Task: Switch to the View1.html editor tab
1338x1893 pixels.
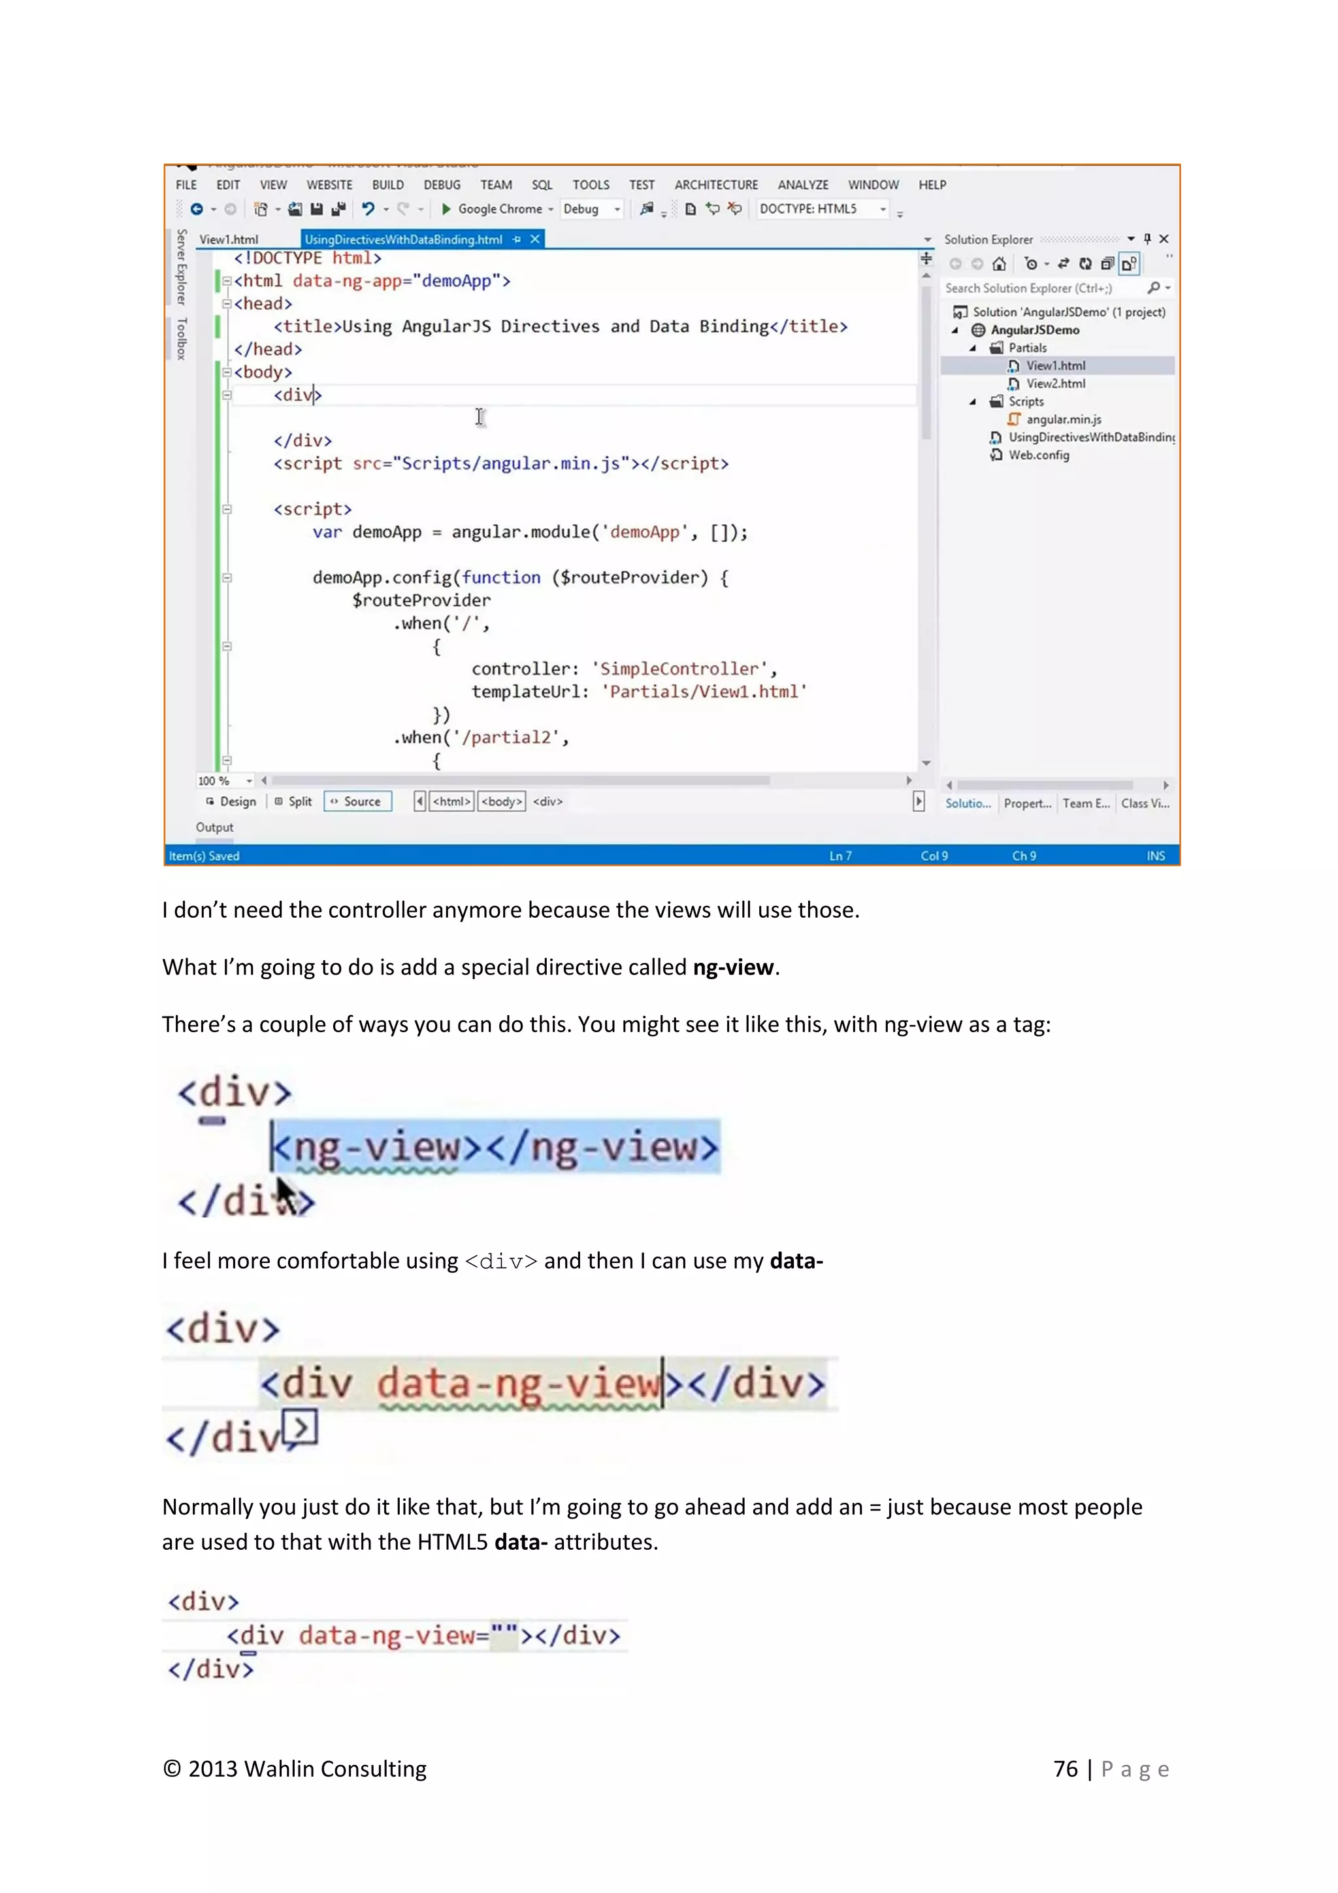Action: [229, 240]
